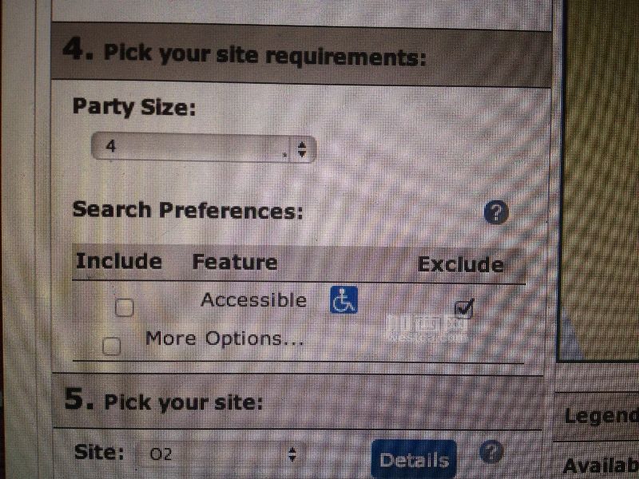
Task: Click the blue wheelchair Accessible icon
Action: 343,300
